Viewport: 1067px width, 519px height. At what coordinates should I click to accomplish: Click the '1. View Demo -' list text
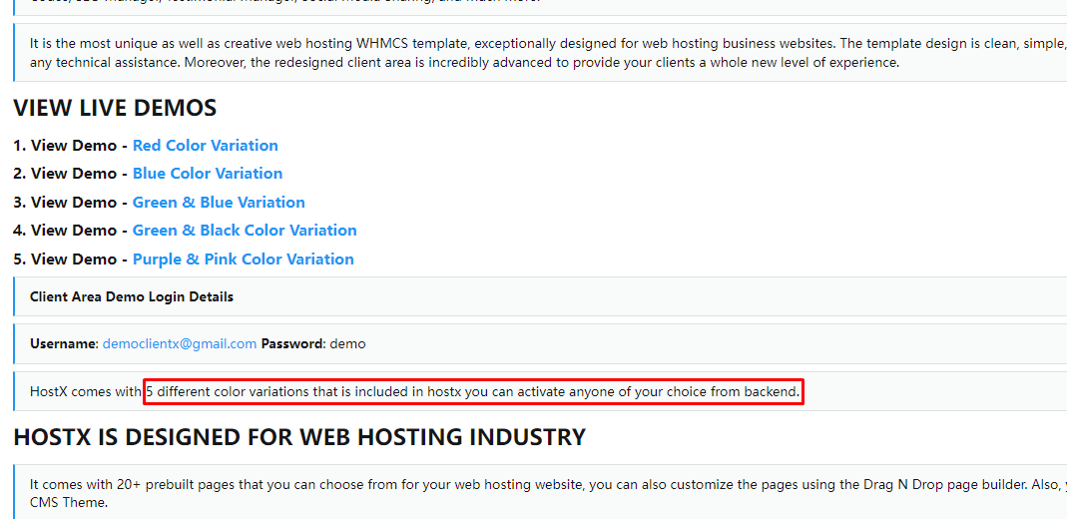pyautogui.click(x=71, y=146)
